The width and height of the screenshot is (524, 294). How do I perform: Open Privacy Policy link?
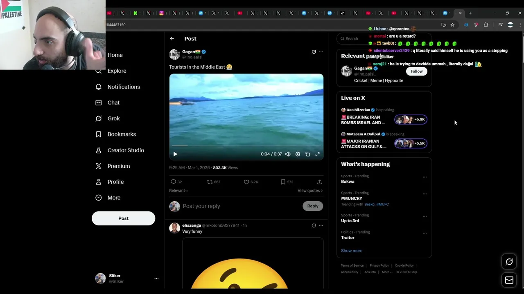coord(379,265)
